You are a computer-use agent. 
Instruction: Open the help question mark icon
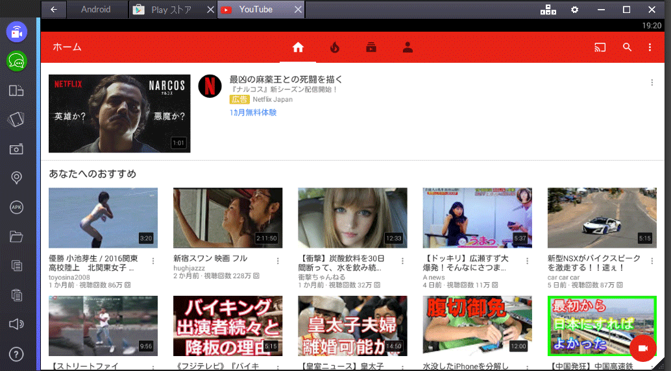click(x=16, y=354)
